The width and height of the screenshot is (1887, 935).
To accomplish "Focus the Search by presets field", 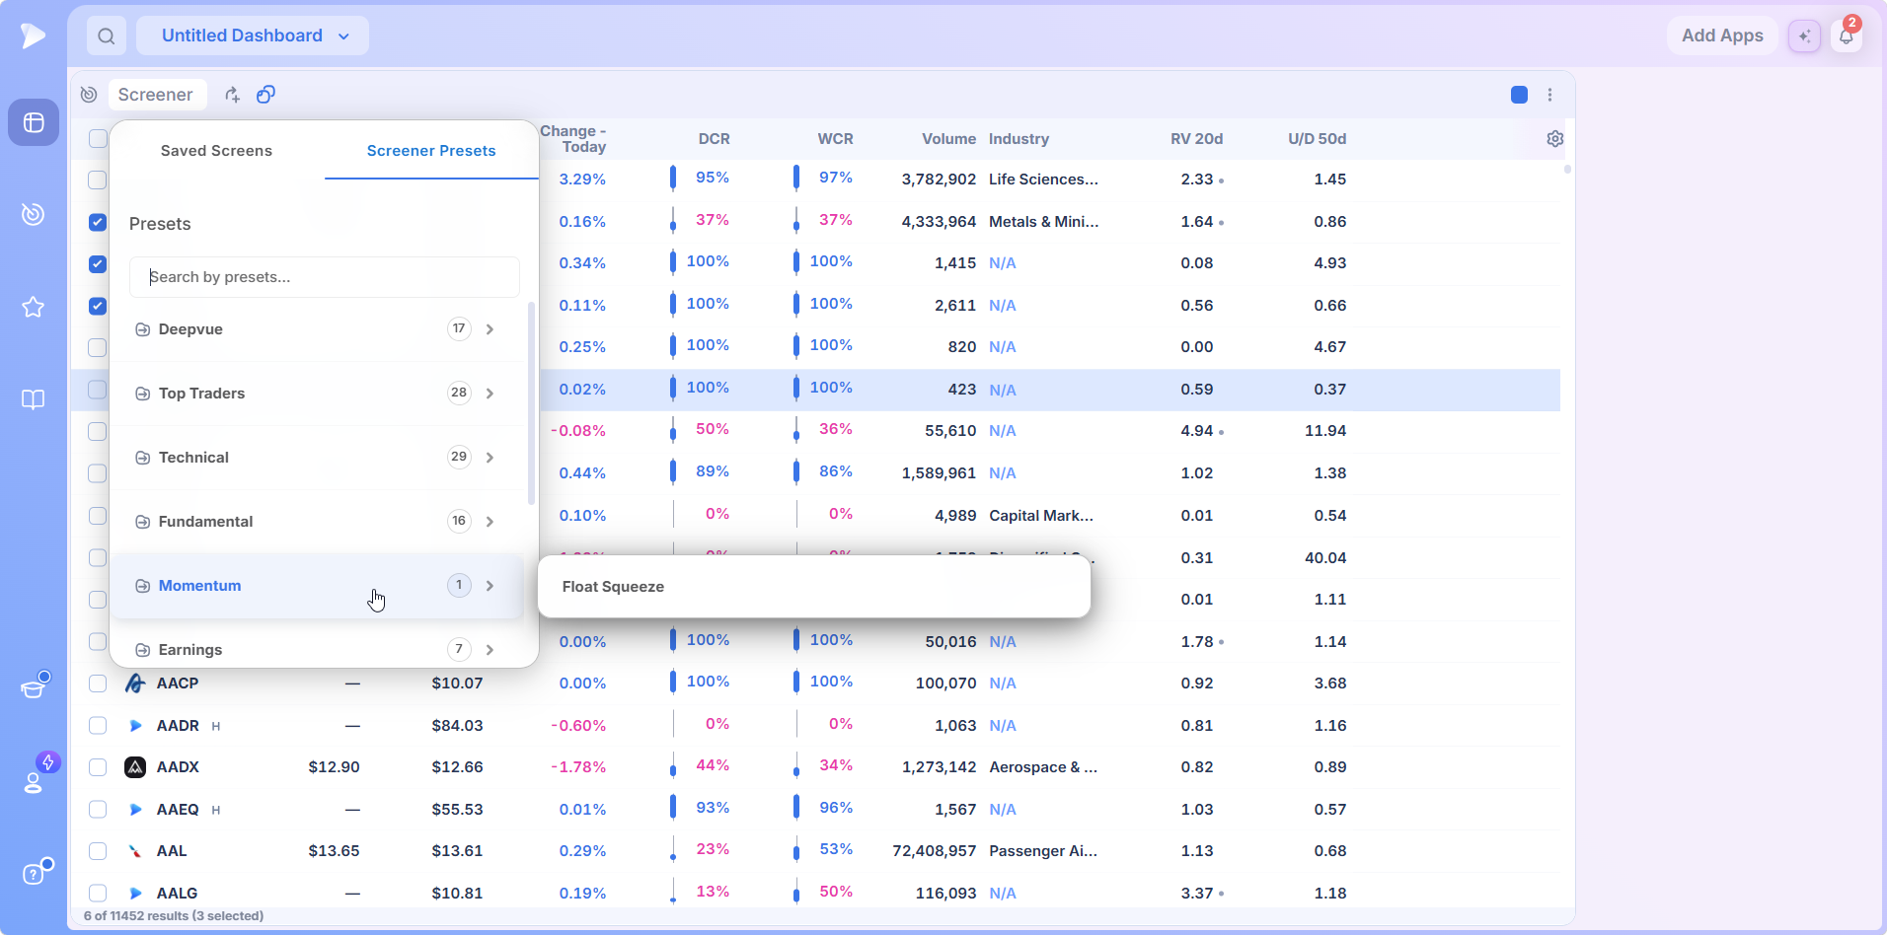I will (x=325, y=277).
